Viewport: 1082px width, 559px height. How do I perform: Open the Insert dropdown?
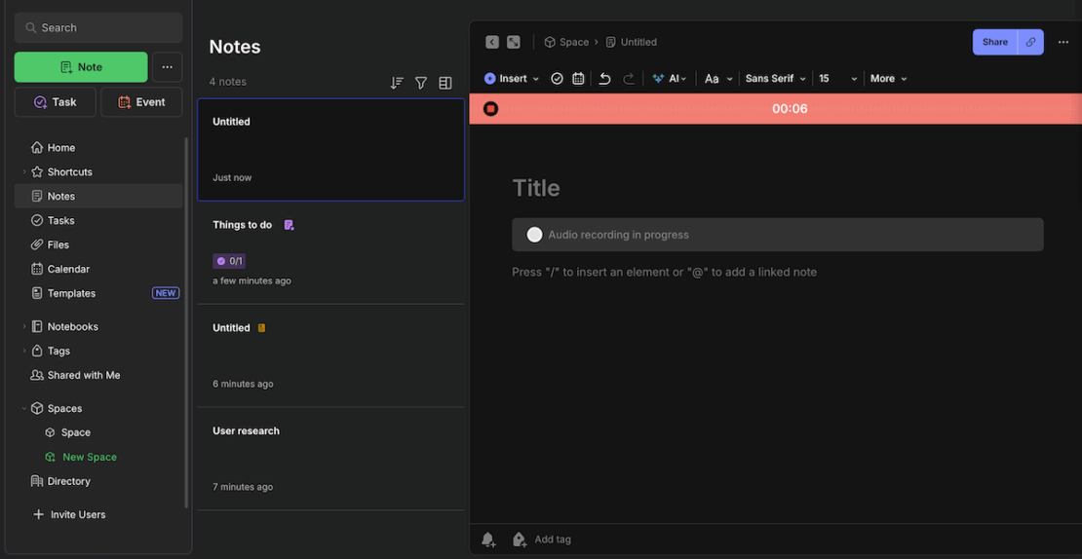click(x=512, y=79)
